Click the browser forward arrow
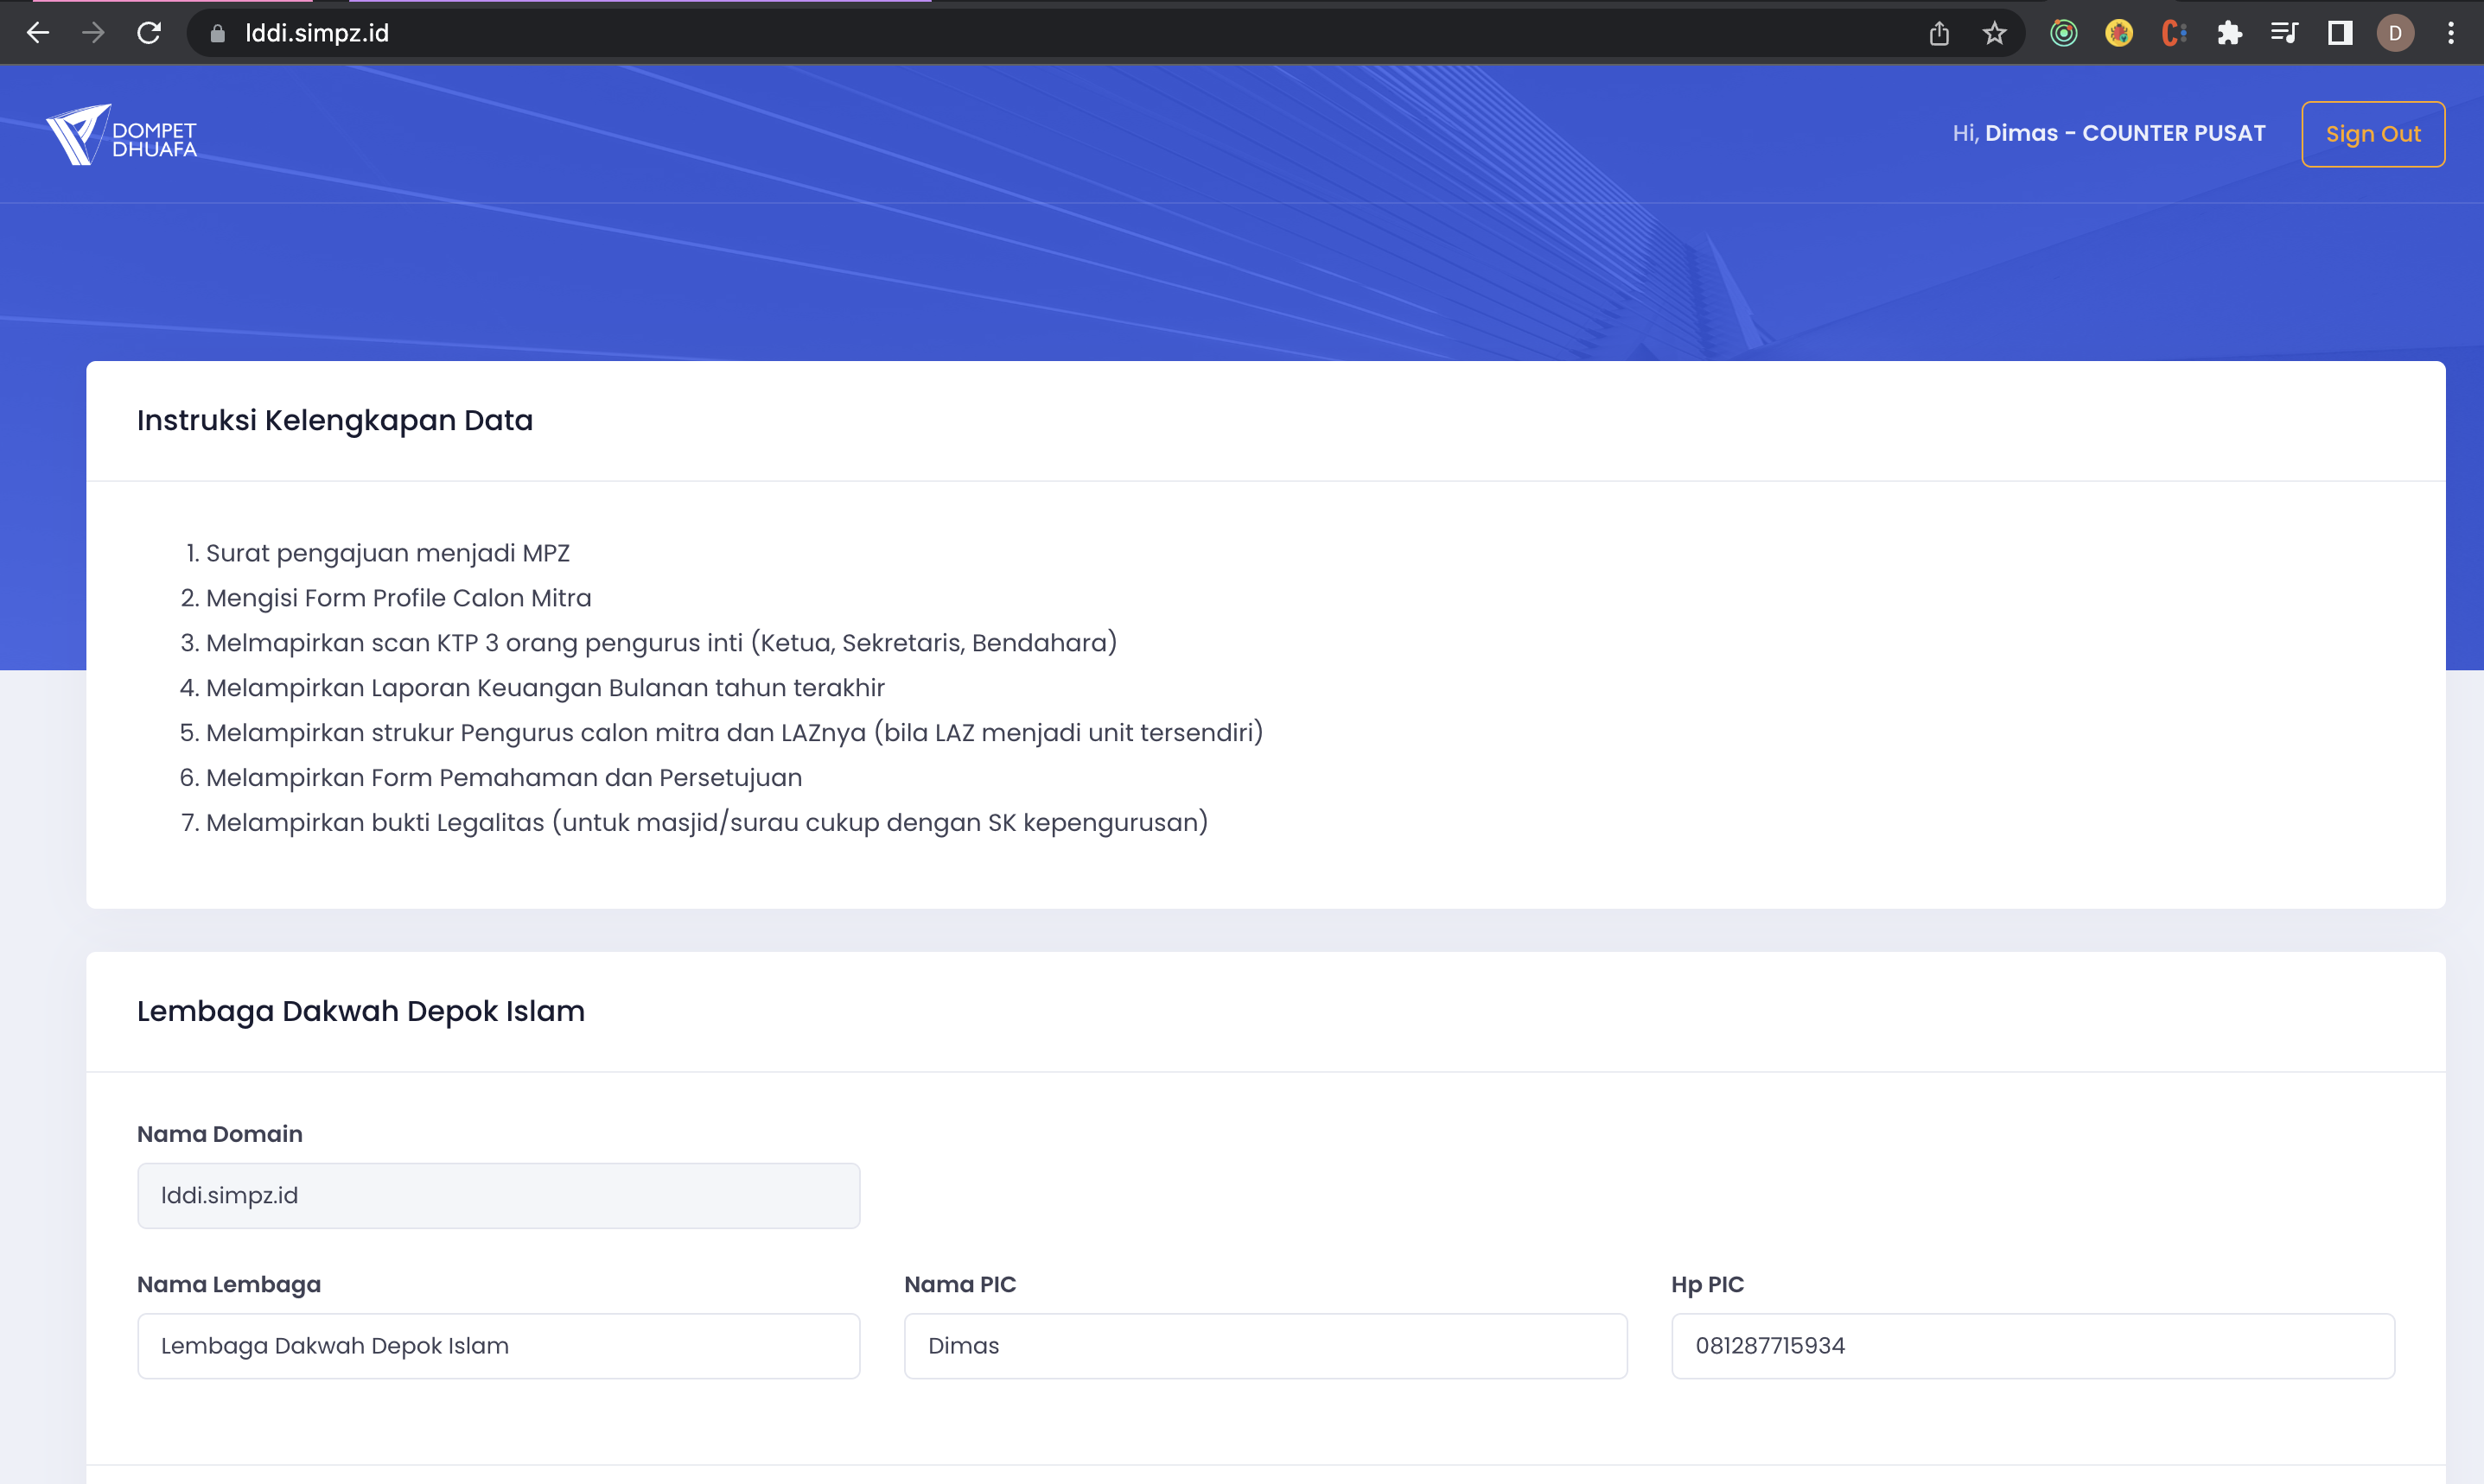This screenshot has width=2484, height=1484. pos(93,33)
